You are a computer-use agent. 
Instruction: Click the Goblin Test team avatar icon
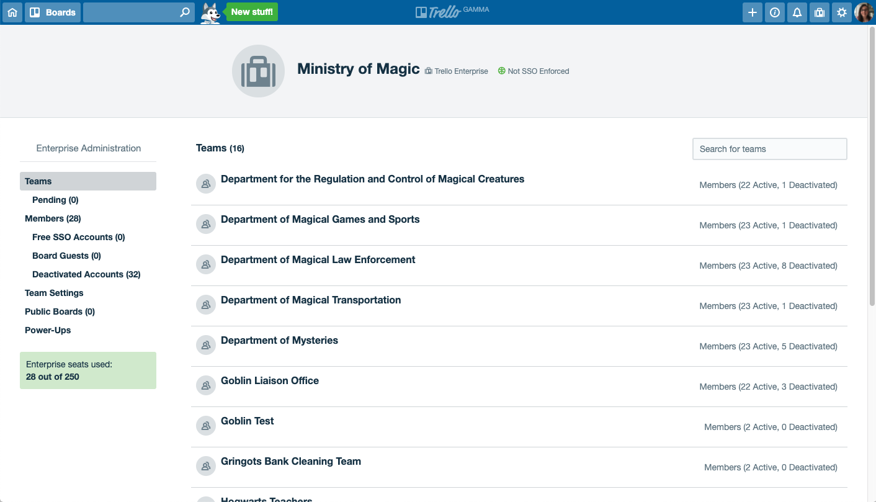pos(205,425)
